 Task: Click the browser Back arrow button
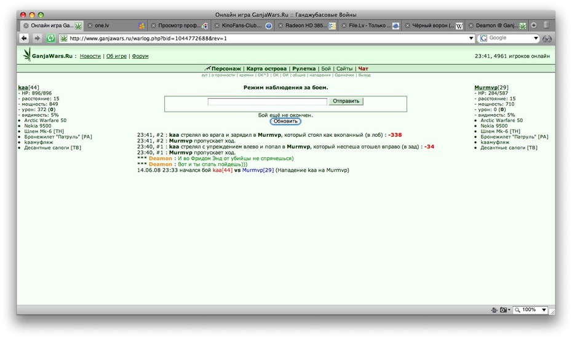point(24,38)
